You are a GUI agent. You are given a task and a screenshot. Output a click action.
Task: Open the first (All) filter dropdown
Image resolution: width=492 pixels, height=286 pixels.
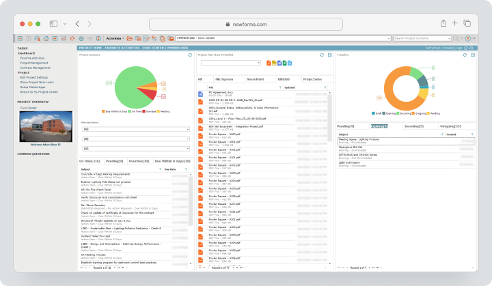point(136,129)
